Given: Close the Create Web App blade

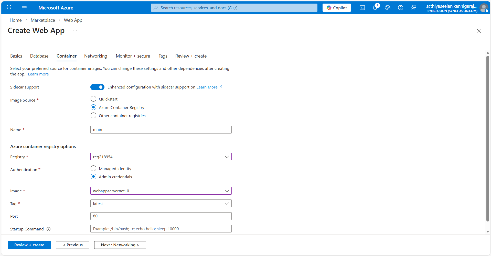Looking at the screenshot, I should click(x=479, y=31).
